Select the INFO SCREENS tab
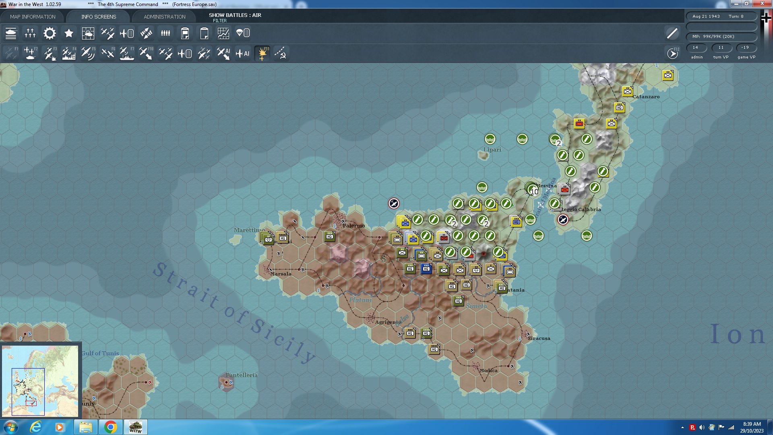 point(99,17)
